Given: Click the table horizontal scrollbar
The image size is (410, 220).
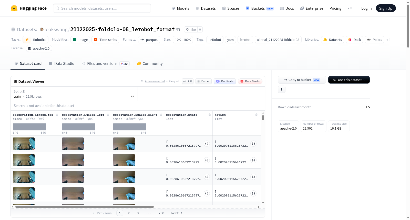Looking at the screenshot, I should click(x=85, y=207).
